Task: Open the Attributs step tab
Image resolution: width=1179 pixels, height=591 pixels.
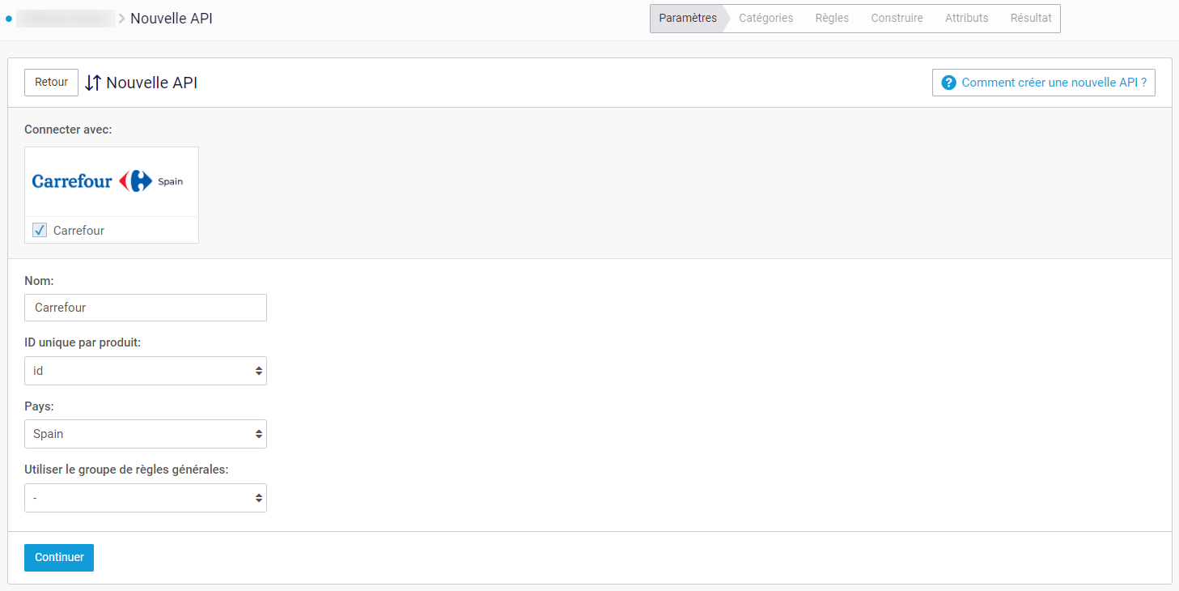Action: click(x=966, y=18)
